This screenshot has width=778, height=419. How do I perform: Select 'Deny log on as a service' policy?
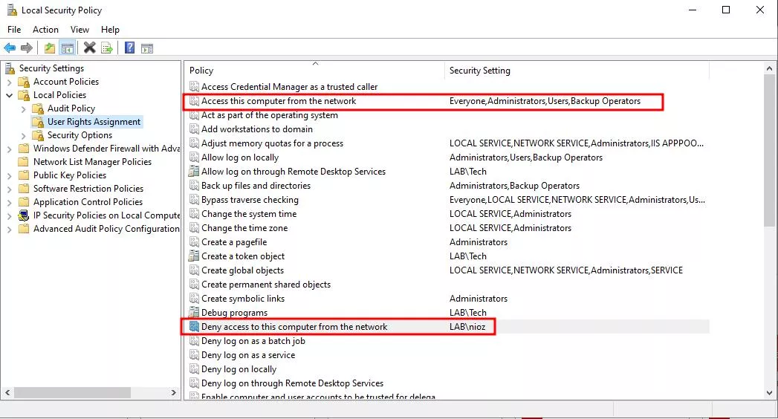pyautogui.click(x=248, y=356)
